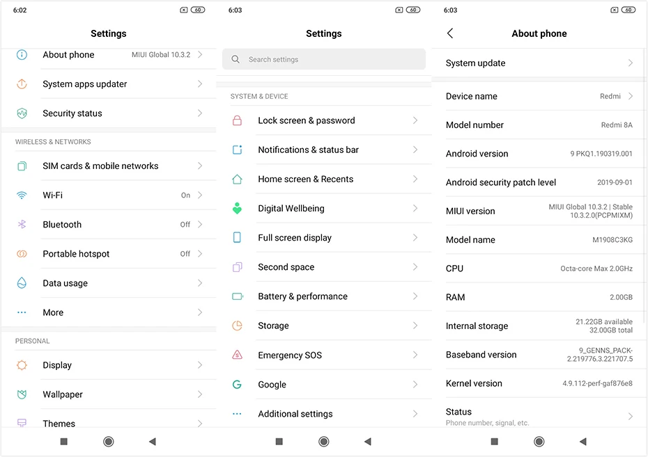
Task: Open System update
Action: (539, 63)
